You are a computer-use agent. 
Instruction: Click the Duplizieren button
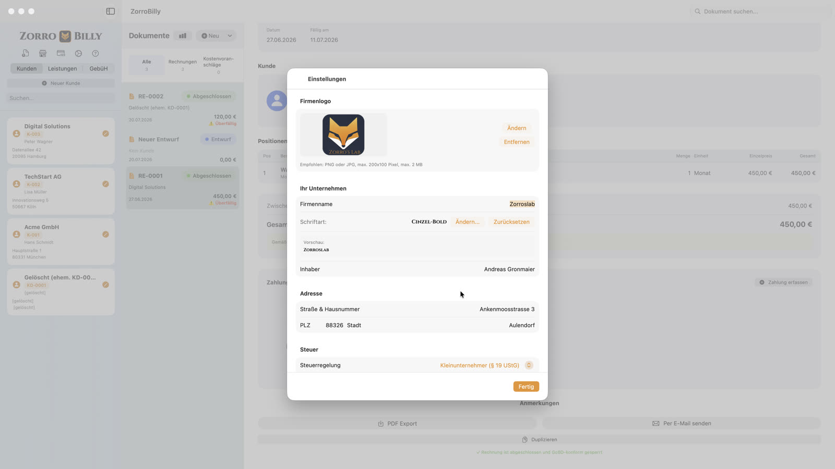click(x=540, y=440)
